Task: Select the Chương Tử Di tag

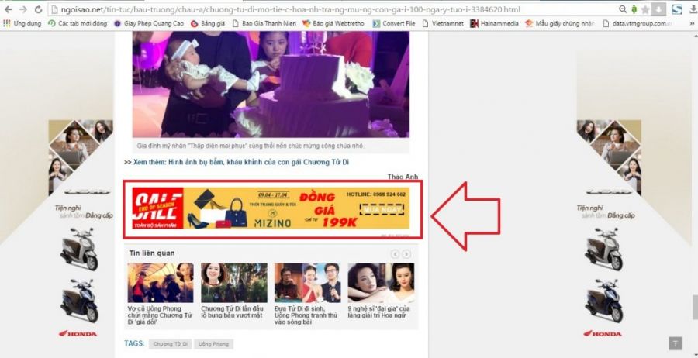Action: pyautogui.click(x=170, y=344)
